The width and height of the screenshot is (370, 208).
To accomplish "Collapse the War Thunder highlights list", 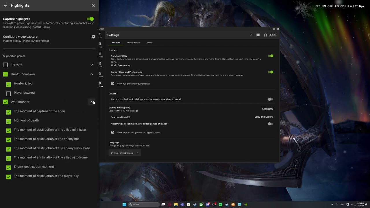I will (x=92, y=102).
